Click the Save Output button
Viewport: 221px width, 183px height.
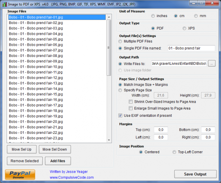195,174
